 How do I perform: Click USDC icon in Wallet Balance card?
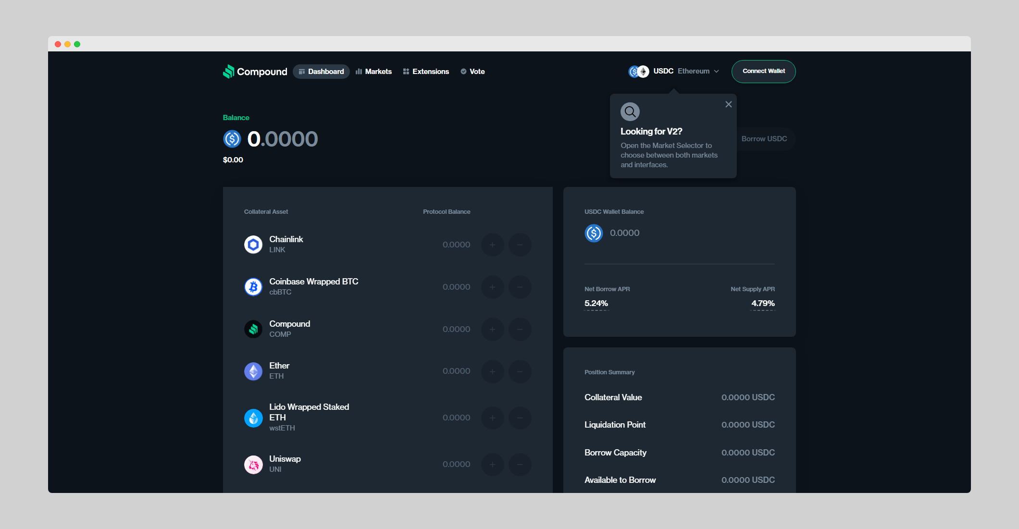[594, 234]
